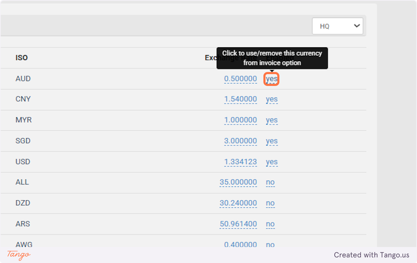Viewport: 417px width, 263px height.
Task: Select the CNY ISO code cell
Action: click(x=23, y=99)
